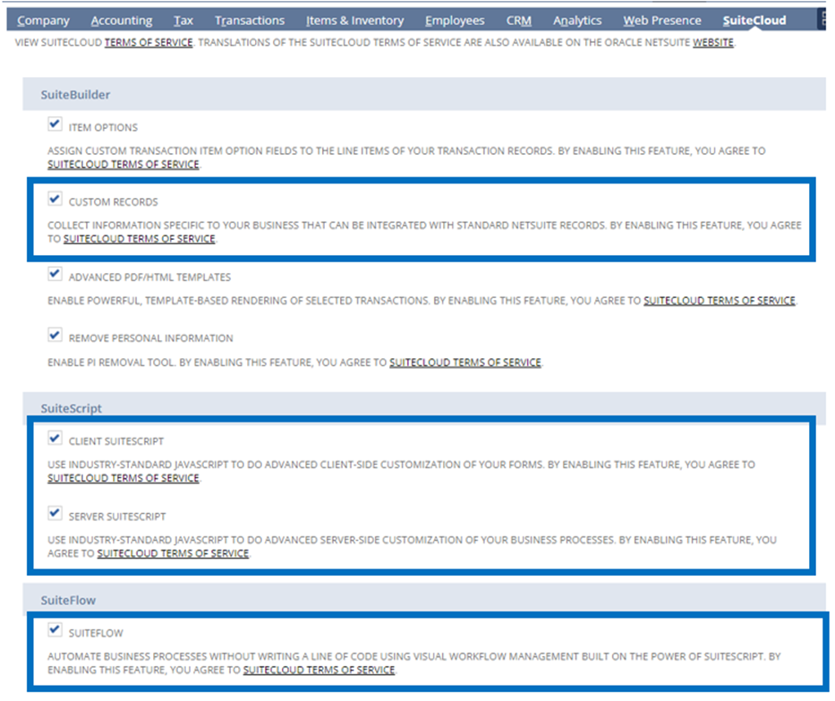
Task: Open Terms of Service link under Server SuiteScript
Action: click(173, 553)
